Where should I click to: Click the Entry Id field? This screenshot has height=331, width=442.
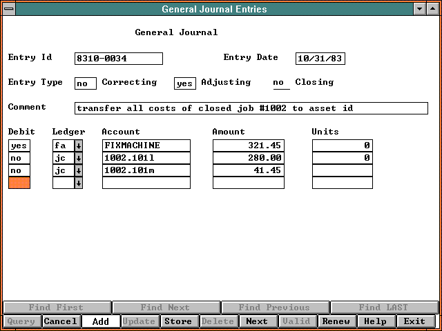(x=118, y=59)
